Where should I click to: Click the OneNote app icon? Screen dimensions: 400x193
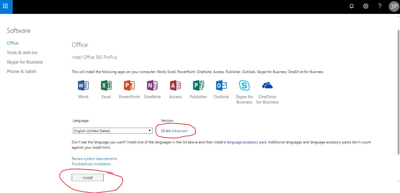[152, 86]
